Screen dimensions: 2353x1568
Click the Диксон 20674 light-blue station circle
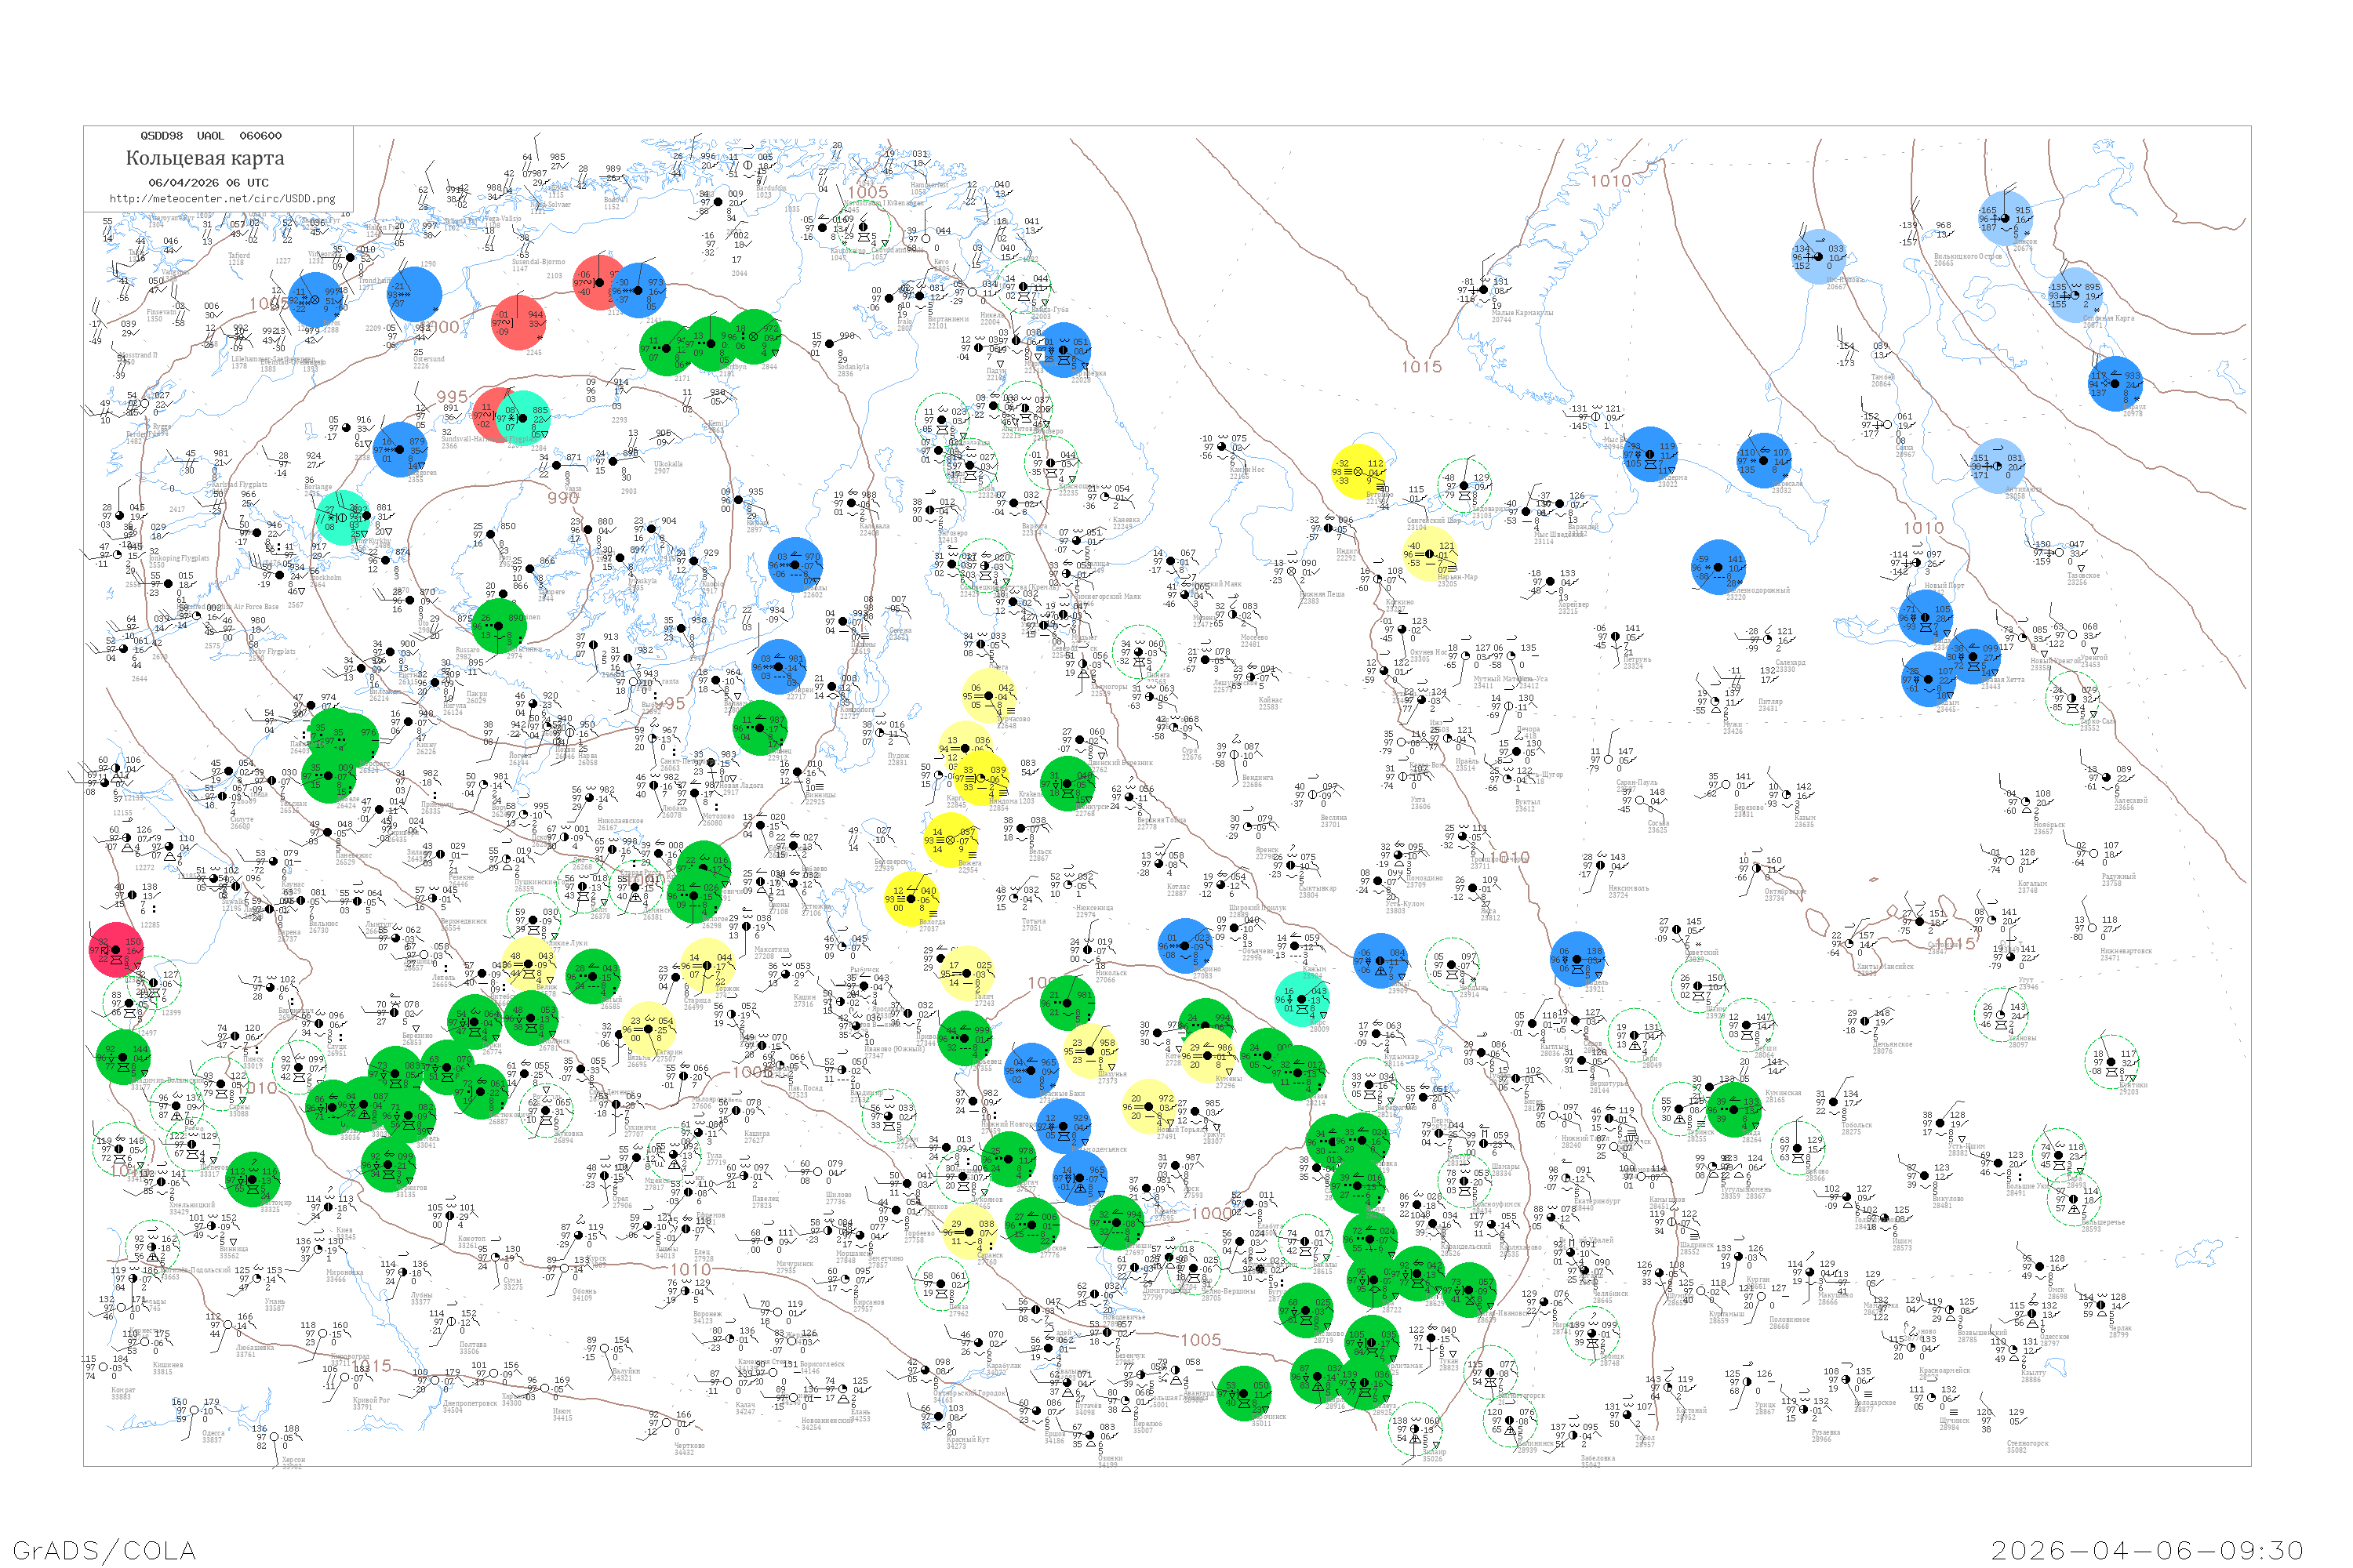point(2004,218)
